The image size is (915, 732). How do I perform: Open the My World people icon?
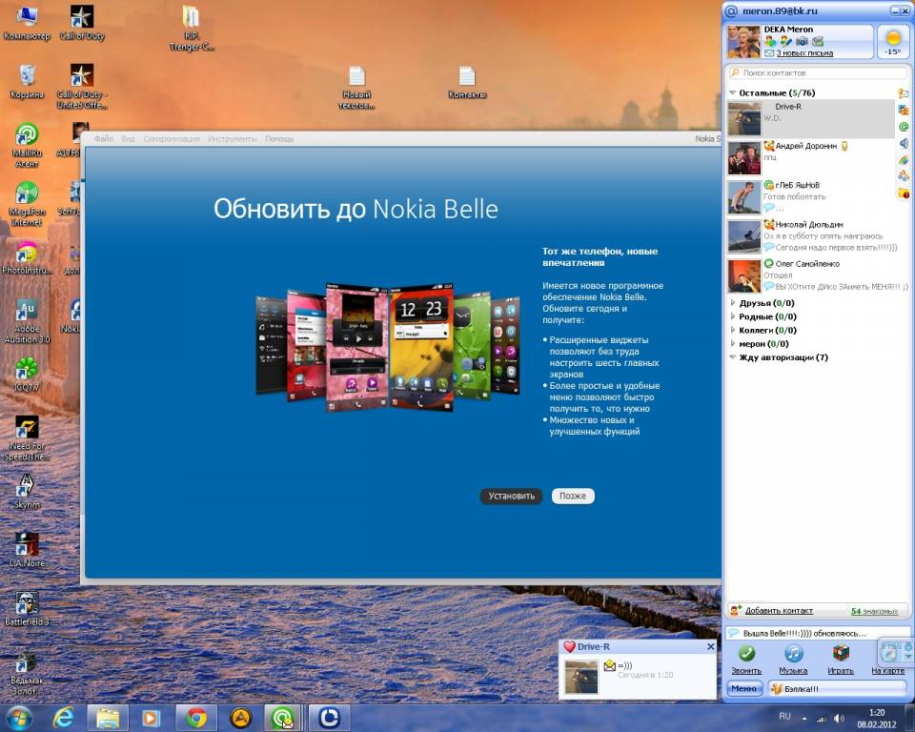771,41
